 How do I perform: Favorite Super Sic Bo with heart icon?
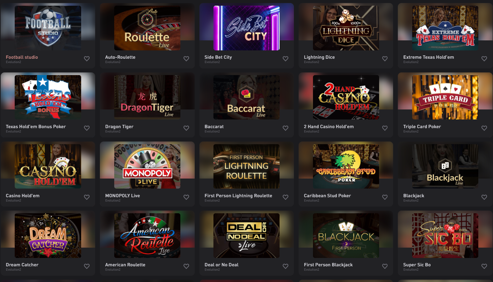484,266
